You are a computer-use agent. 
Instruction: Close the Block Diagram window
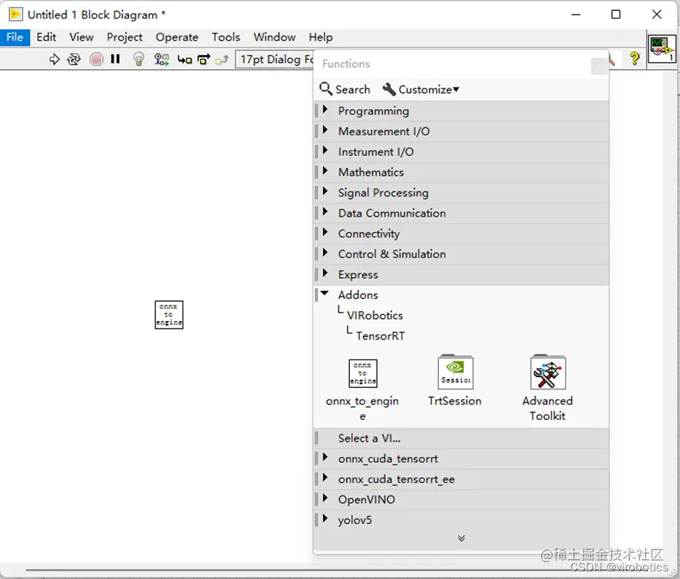pyautogui.click(x=656, y=15)
